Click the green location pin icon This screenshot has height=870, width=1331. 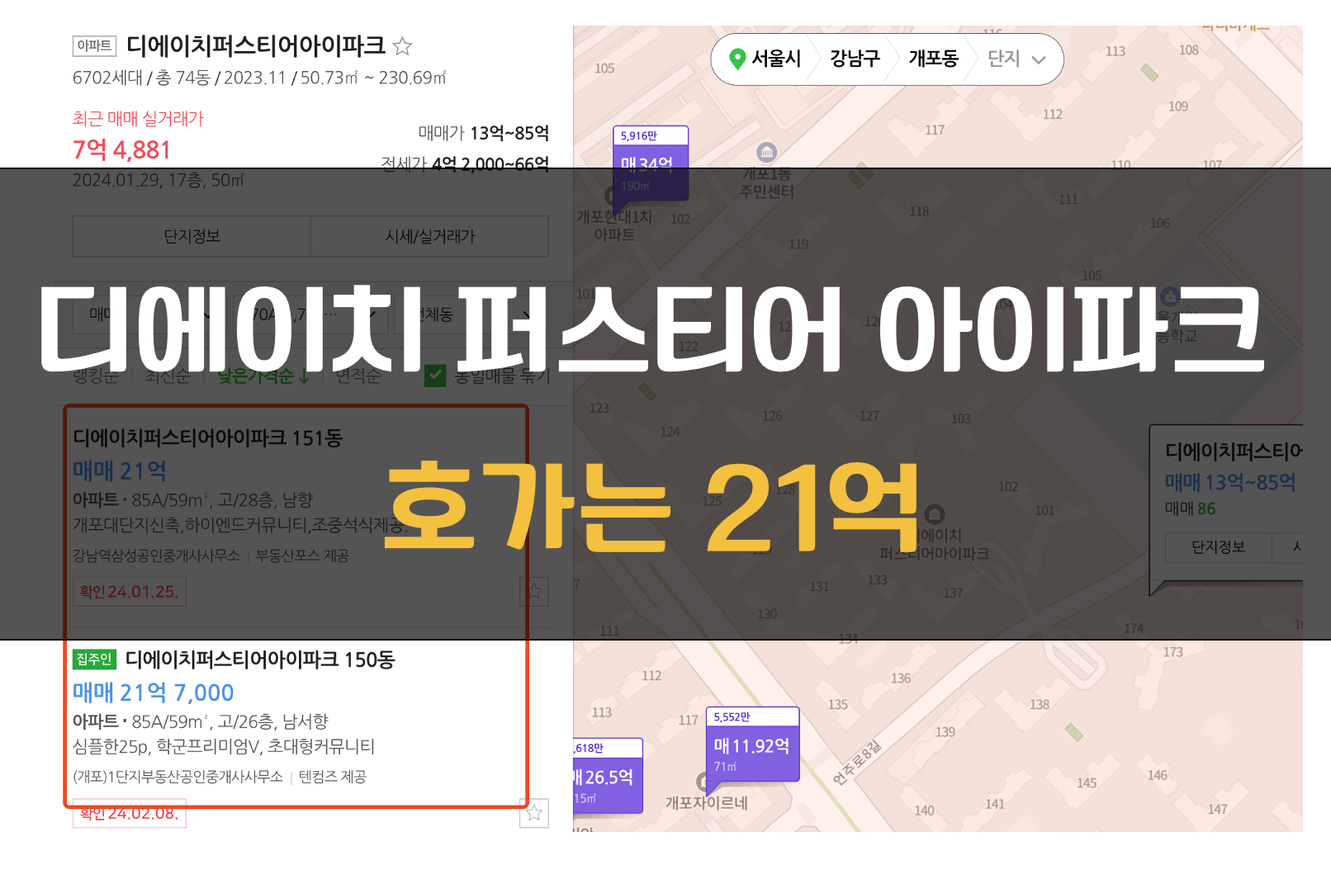tap(737, 59)
